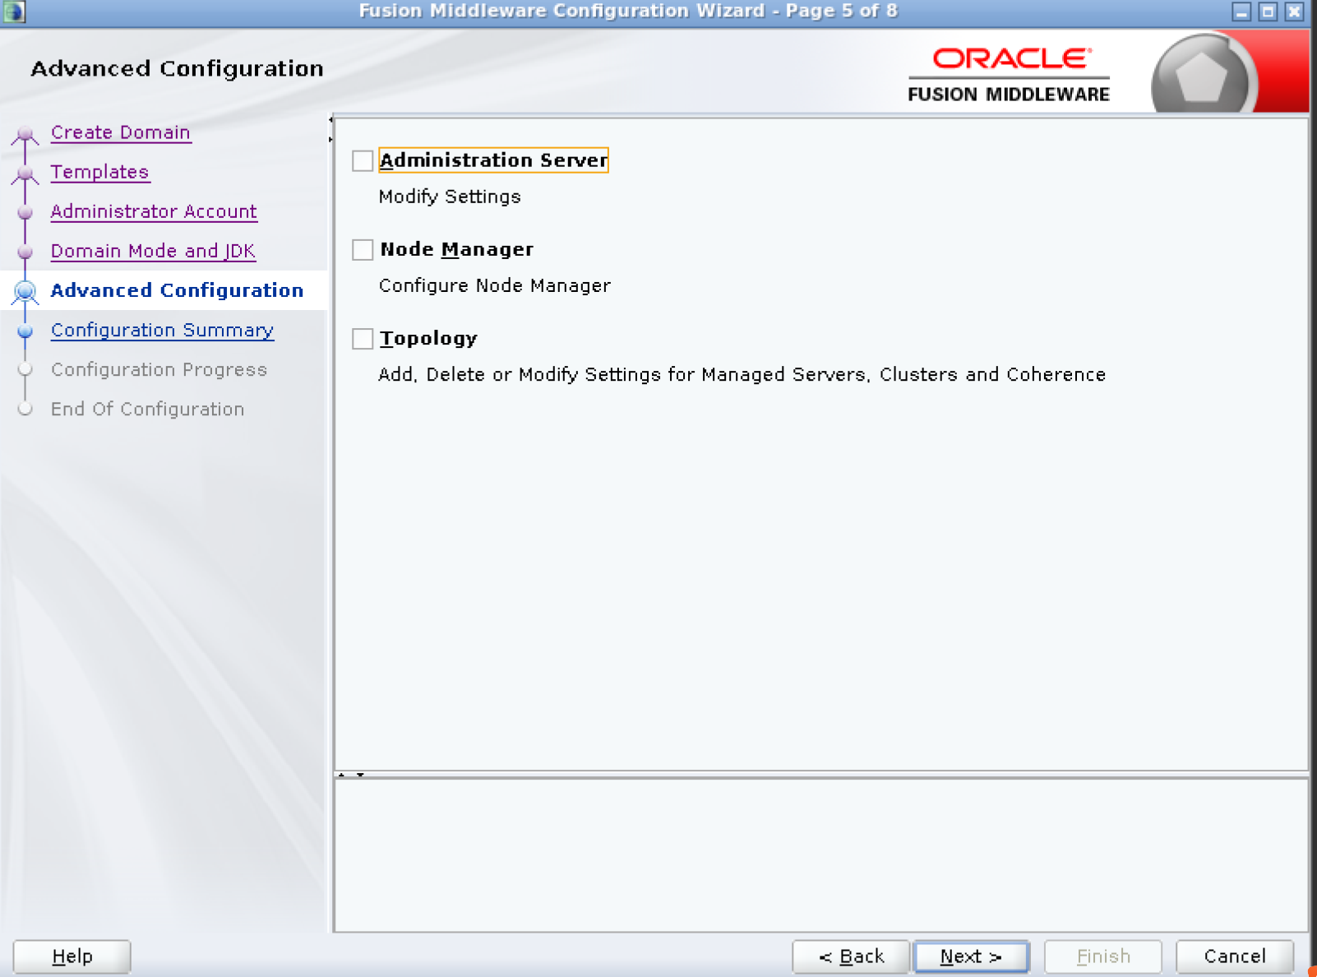
Task: Click the Back button
Action: tap(851, 956)
